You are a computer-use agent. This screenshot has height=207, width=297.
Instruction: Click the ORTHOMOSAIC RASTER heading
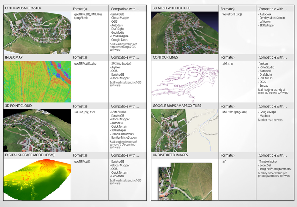(23, 8)
